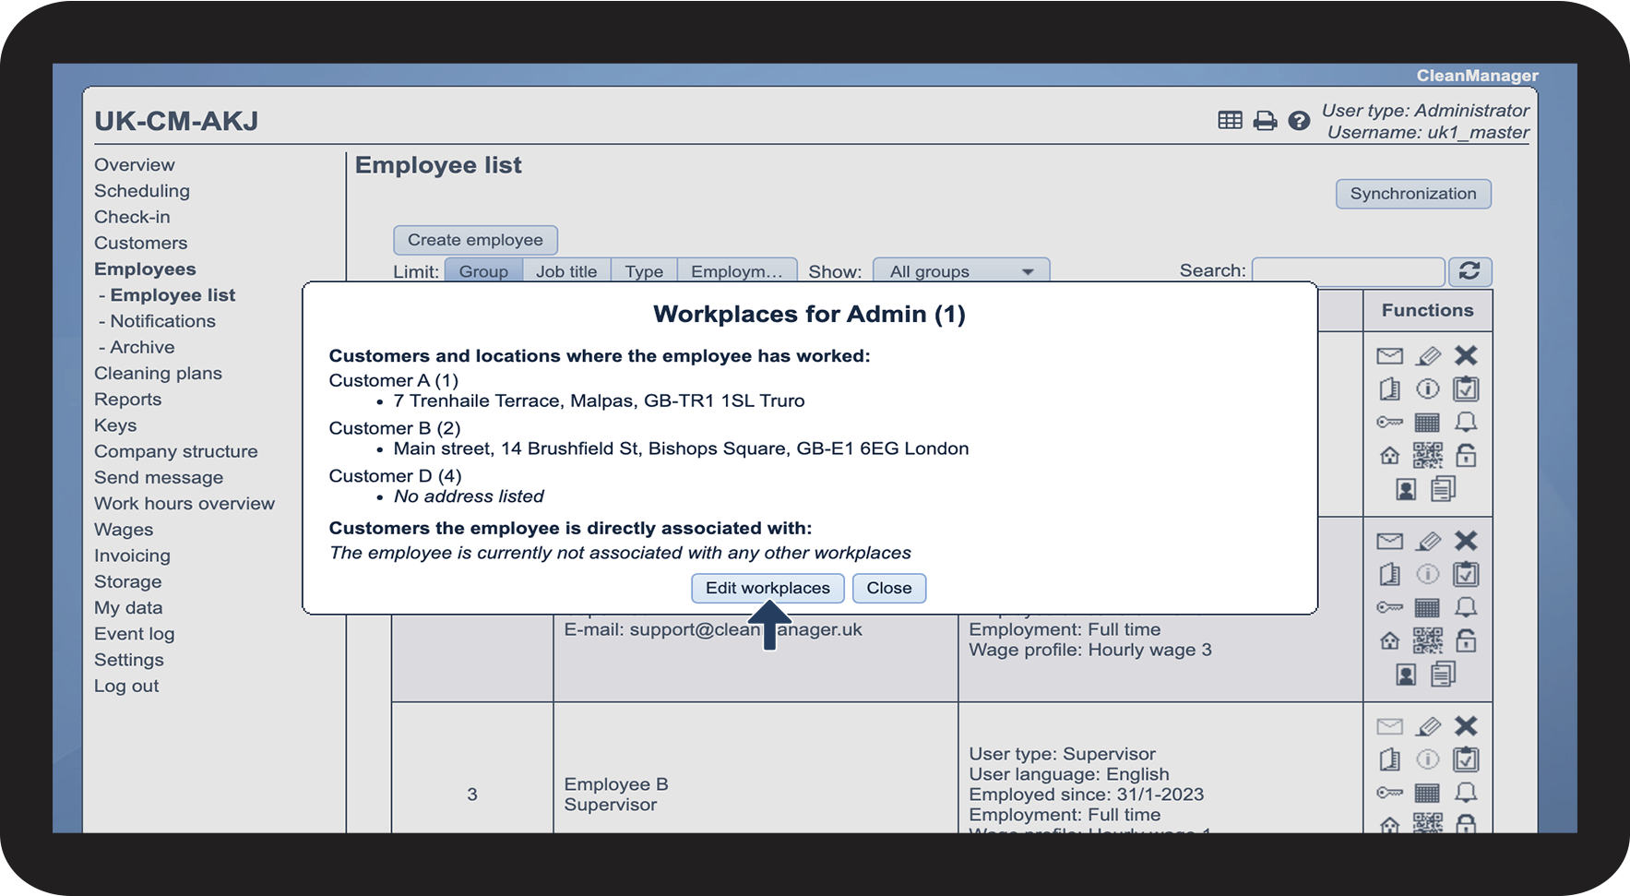Click the envelope icon for the Hourly wage 3 employee
1630x896 pixels.
(x=1389, y=542)
